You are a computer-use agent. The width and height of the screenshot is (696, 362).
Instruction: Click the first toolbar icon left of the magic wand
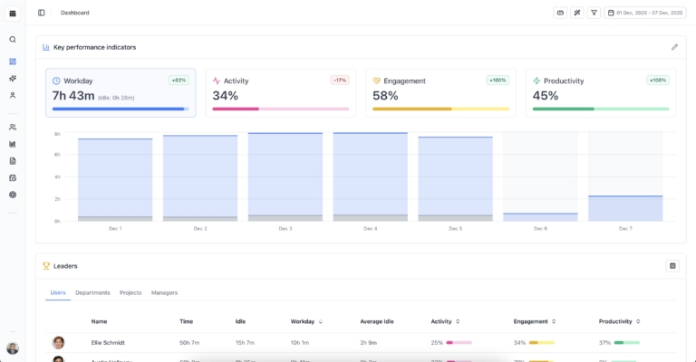560,13
